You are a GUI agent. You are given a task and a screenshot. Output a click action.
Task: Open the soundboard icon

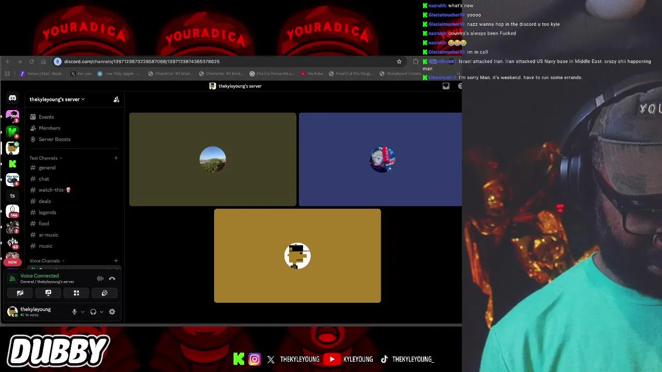point(104,293)
